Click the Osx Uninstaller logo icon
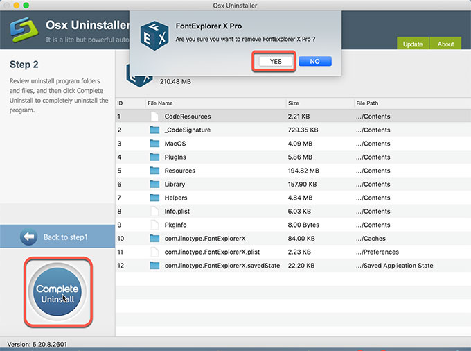 click(24, 30)
